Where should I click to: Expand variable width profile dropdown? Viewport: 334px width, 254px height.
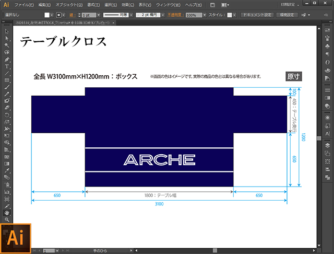click(131, 15)
